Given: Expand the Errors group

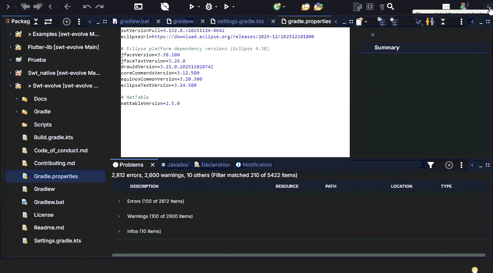Looking at the screenshot, I should tap(119, 201).
